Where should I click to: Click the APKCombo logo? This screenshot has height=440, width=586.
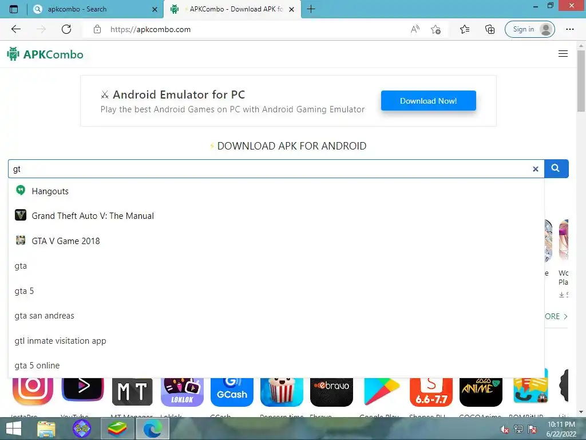click(x=45, y=54)
